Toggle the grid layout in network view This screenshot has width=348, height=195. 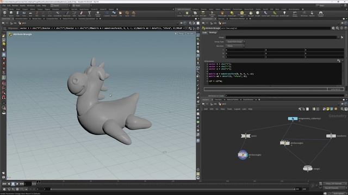[318, 109]
